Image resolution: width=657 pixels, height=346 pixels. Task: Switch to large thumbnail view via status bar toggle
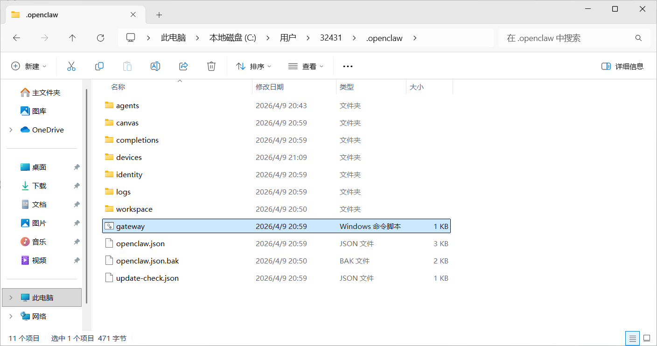647,338
